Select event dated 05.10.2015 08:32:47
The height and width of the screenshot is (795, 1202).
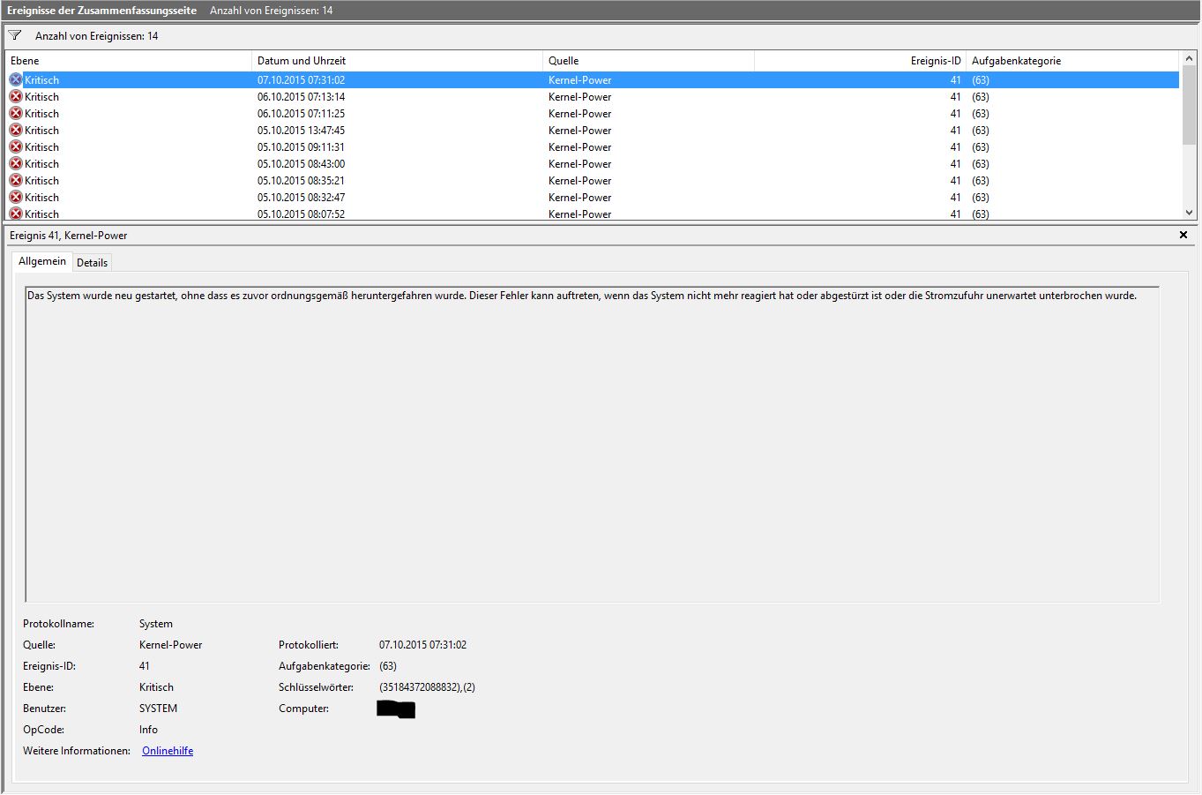(x=593, y=197)
